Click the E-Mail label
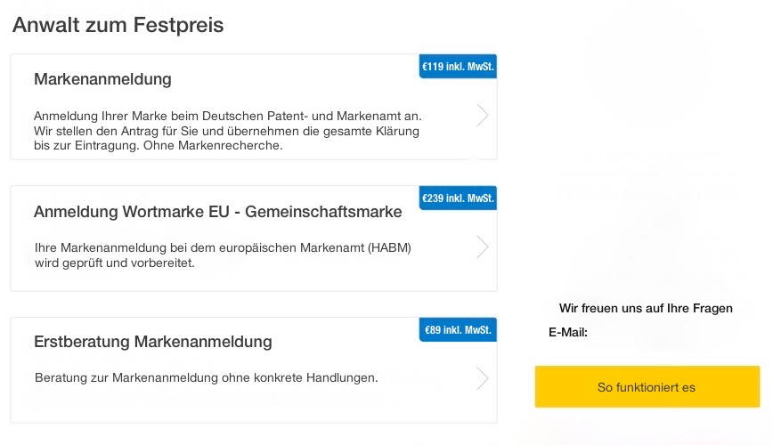 (x=567, y=333)
